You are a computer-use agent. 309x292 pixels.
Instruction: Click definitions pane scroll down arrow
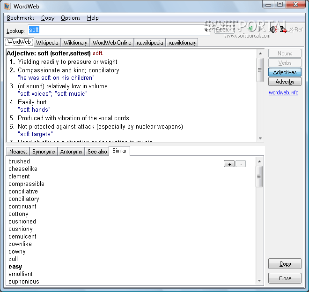(260, 138)
